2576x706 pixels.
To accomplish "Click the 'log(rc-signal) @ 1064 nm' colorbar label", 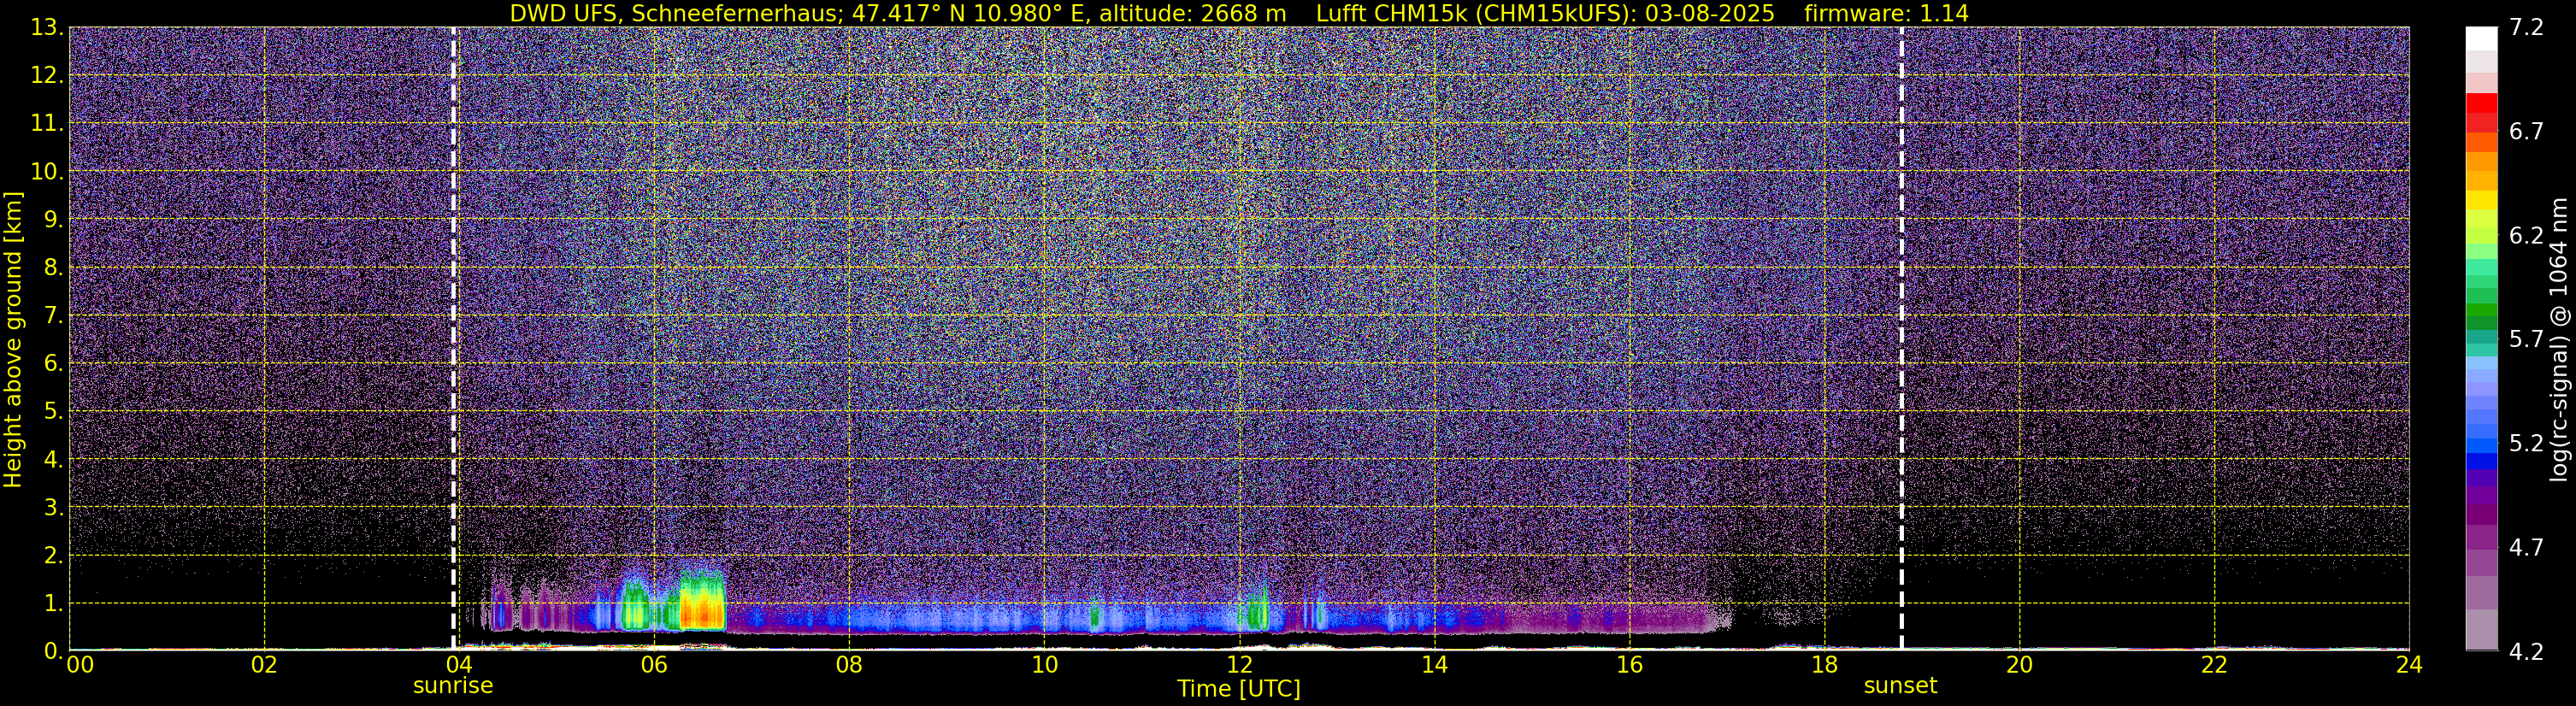I will coord(2559,339).
